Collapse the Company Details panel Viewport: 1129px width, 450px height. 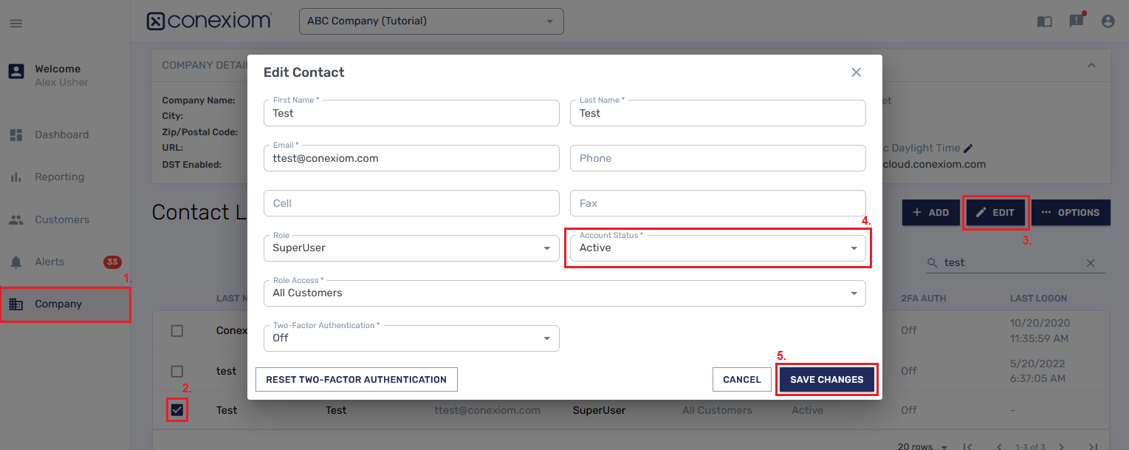tap(1091, 65)
